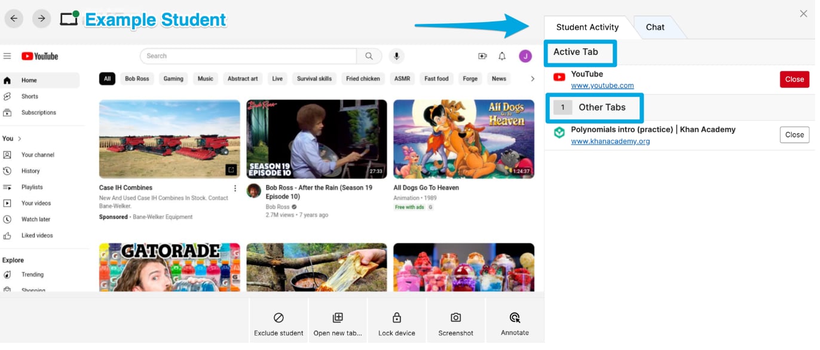Select the Fried chicken filter chip

pyautogui.click(x=363, y=78)
